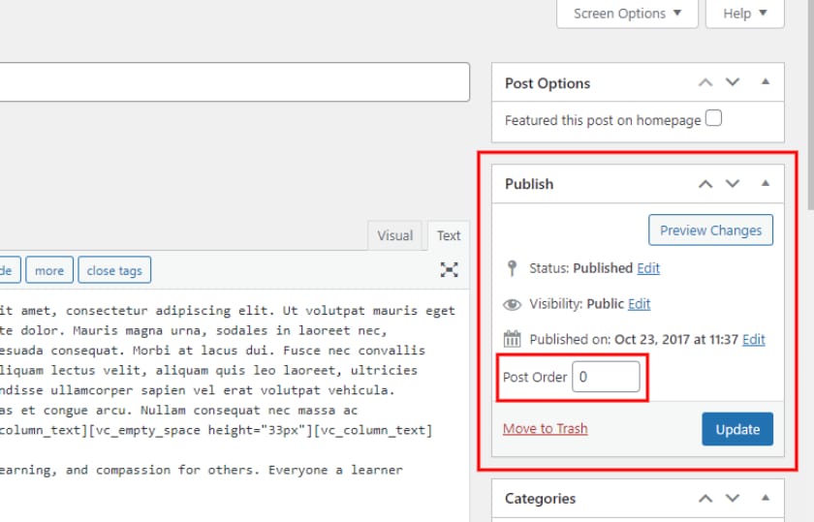Edit the post Visibility setting

click(639, 303)
